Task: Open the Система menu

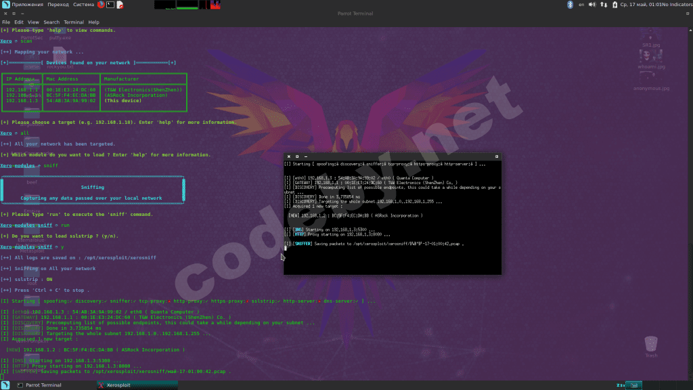Action: click(x=83, y=5)
